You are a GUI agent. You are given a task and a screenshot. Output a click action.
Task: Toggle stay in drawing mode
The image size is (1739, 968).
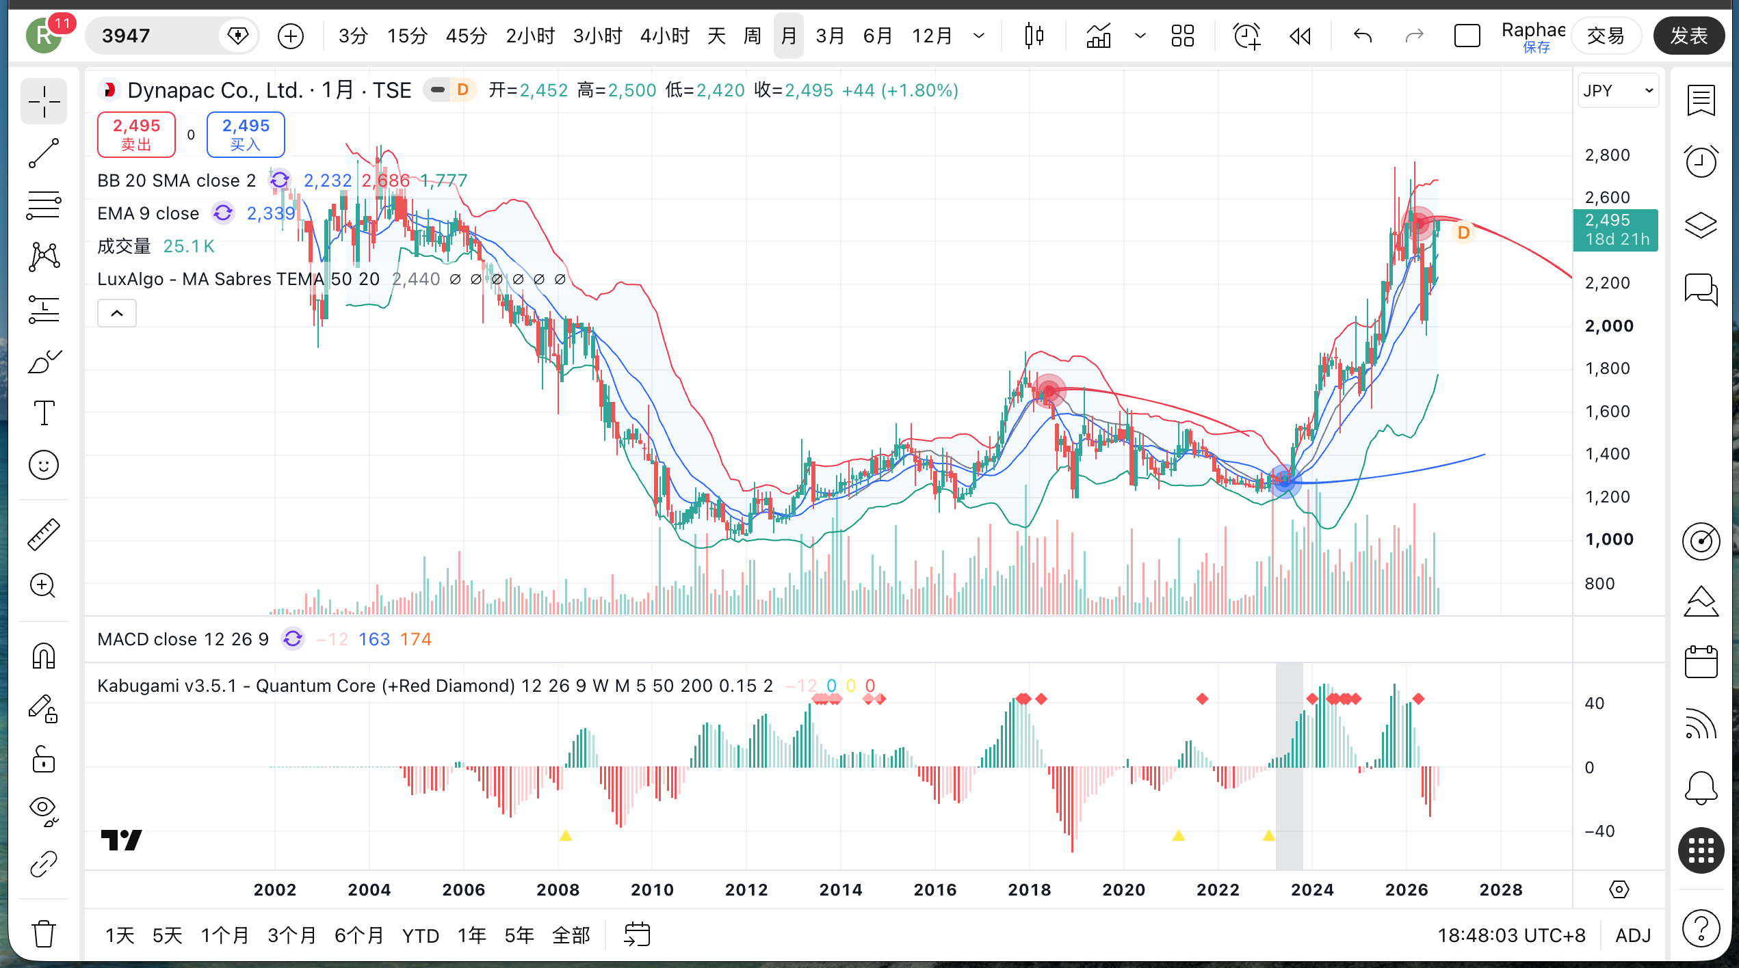tap(44, 708)
